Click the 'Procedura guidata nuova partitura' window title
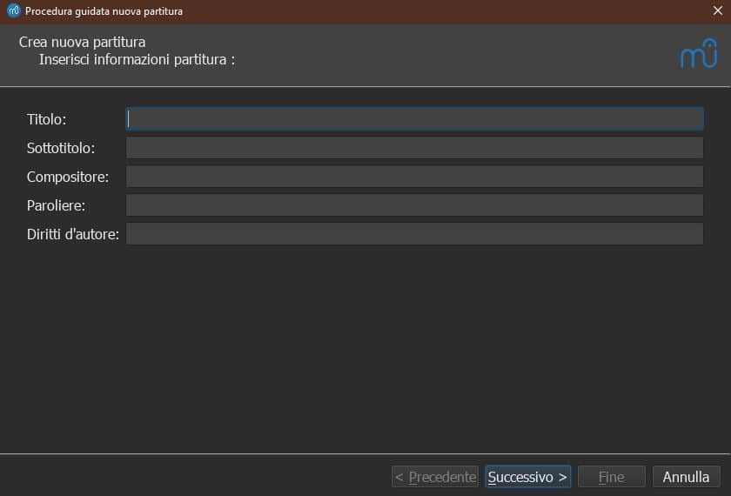 point(104,11)
